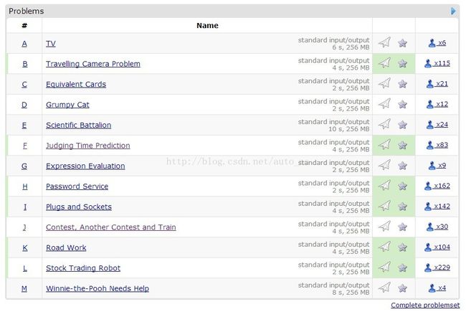
Task: Click problem letter C link
Action: (x=24, y=85)
